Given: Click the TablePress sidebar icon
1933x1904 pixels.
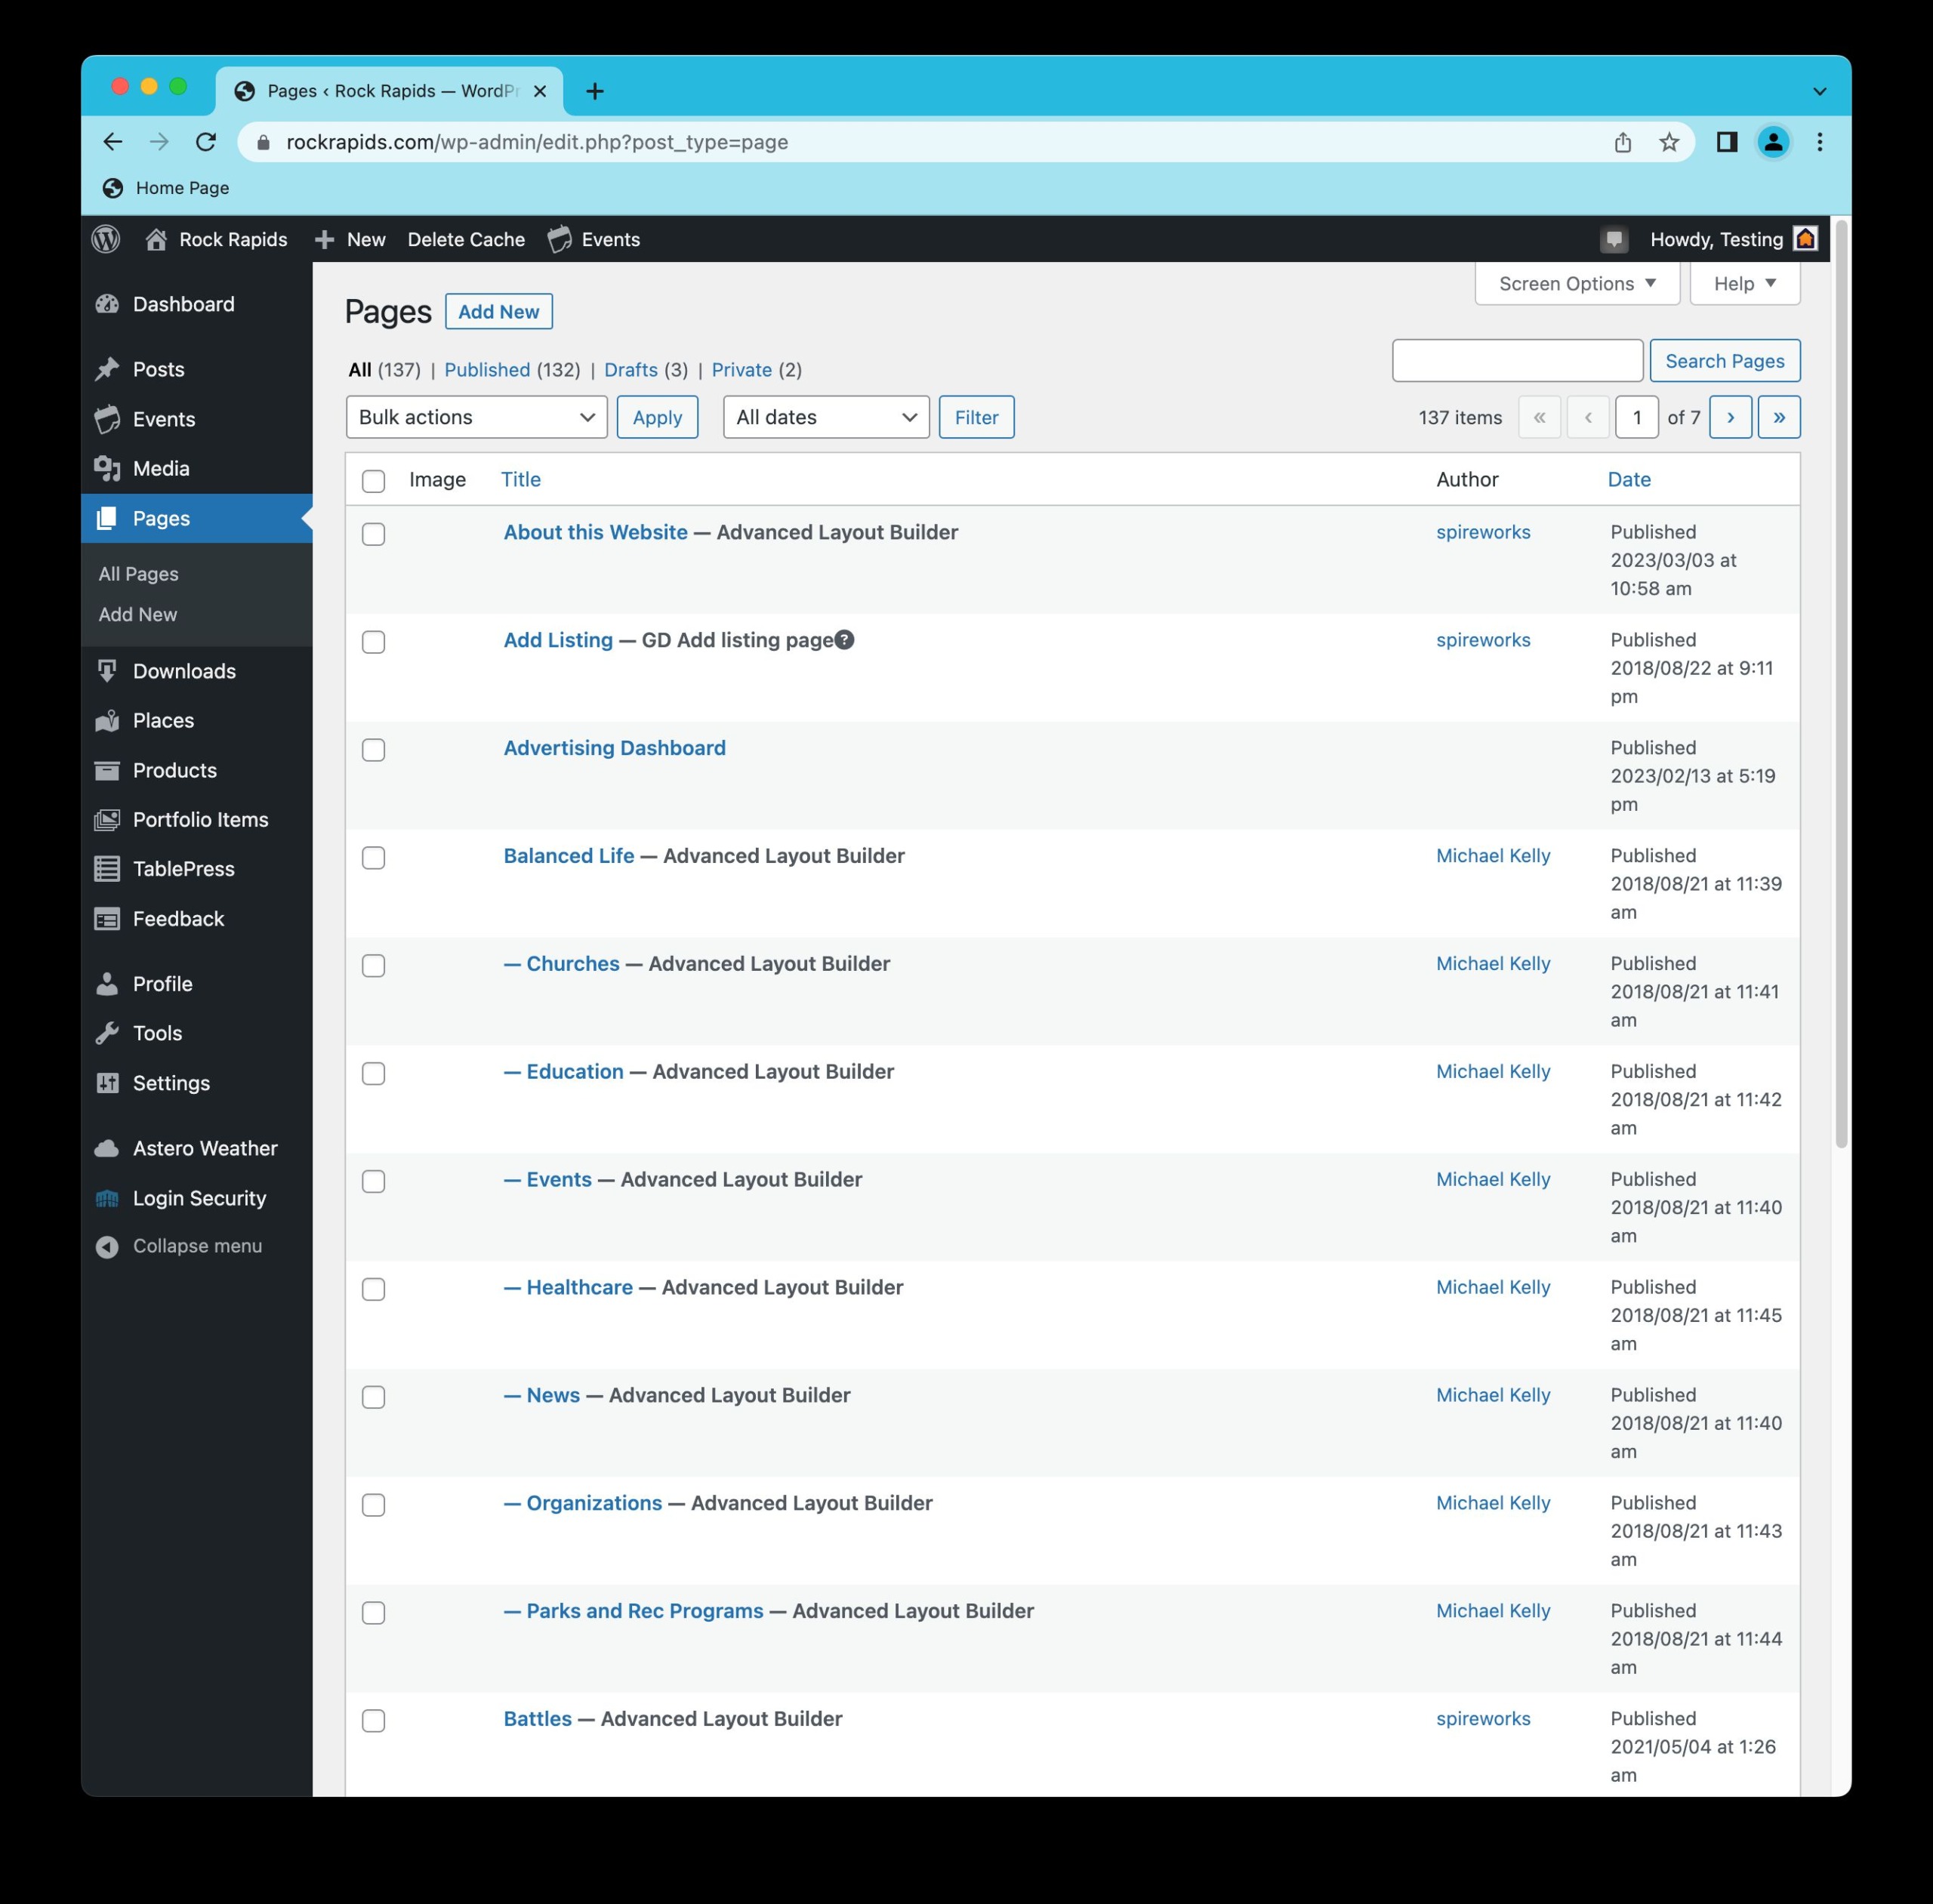Looking at the screenshot, I should pyautogui.click(x=107, y=869).
